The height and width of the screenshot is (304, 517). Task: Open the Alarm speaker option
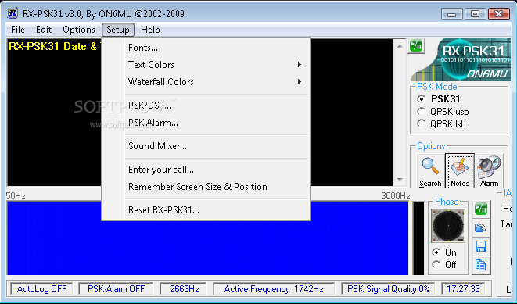pyautogui.click(x=490, y=171)
